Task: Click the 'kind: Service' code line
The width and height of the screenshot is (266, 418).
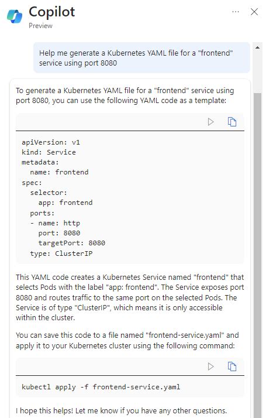Action: click(49, 152)
